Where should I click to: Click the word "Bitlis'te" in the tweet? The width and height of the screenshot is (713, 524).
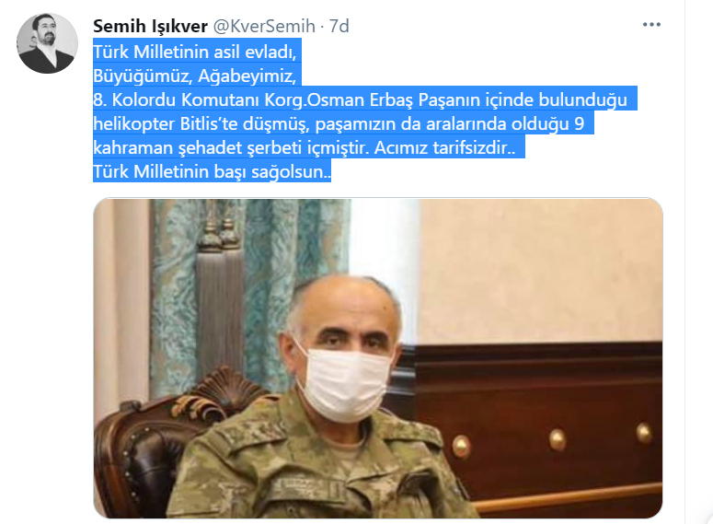(x=209, y=123)
